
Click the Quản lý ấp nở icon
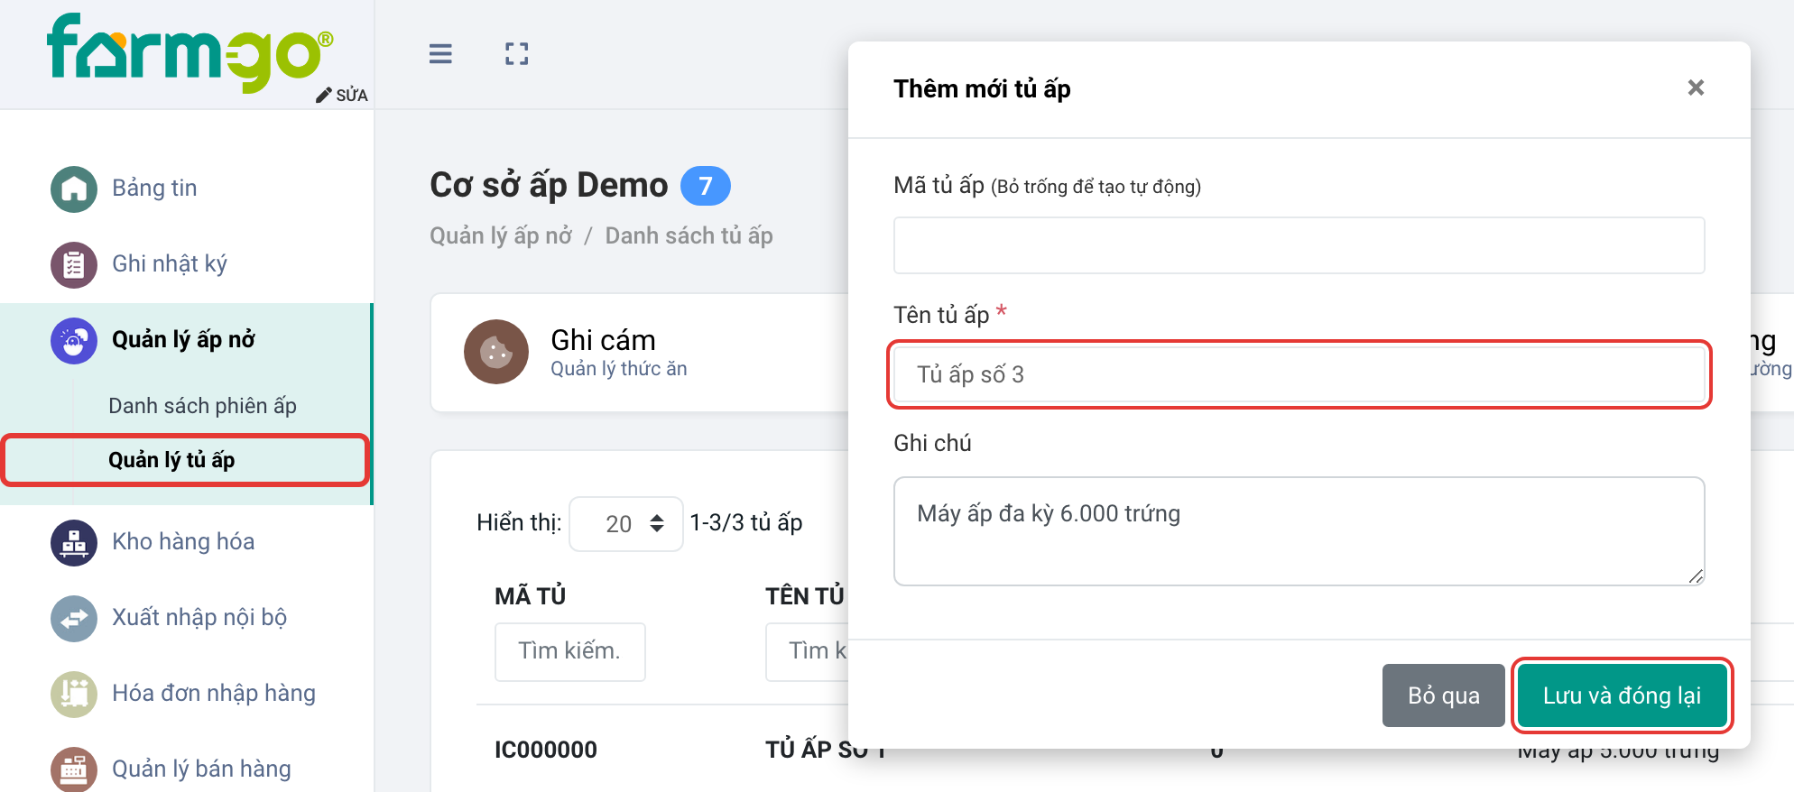coord(74,340)
